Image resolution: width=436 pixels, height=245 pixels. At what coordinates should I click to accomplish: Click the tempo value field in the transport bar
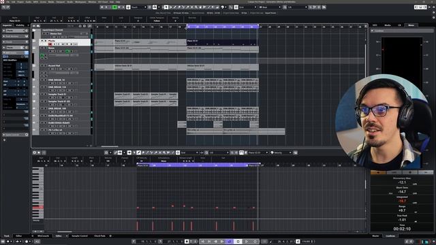tap(306, 242)
